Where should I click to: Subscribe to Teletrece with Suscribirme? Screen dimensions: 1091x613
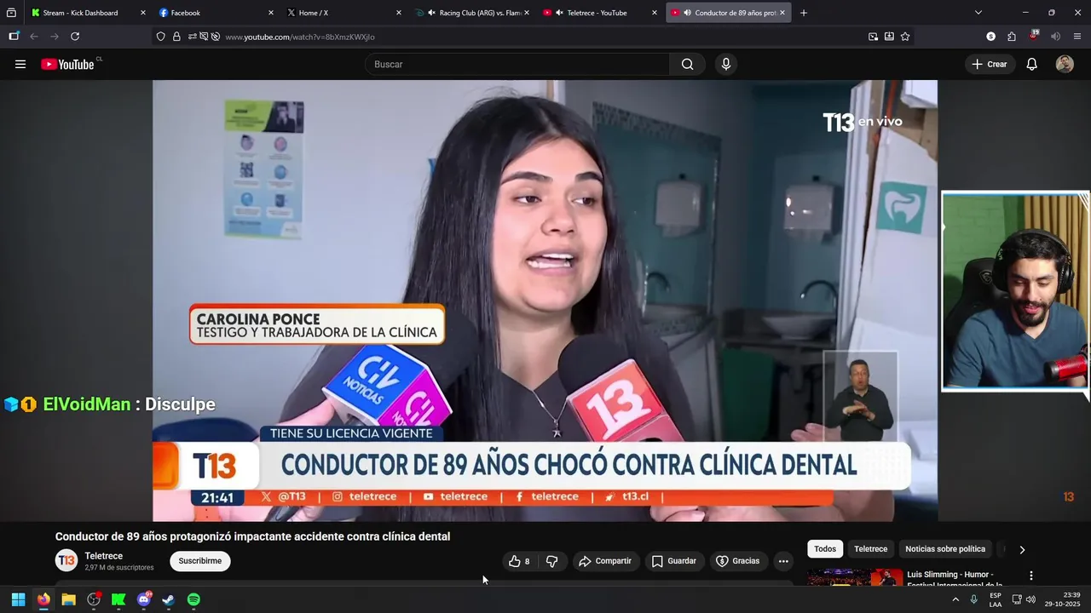point(200,561)
